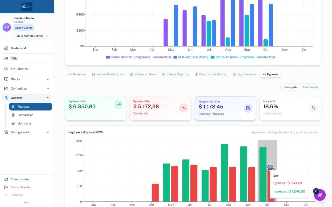Toggle Marketplace (Neto) legend series
The image size is (332, 207).
pyautogui.click(x=191, y=57)
